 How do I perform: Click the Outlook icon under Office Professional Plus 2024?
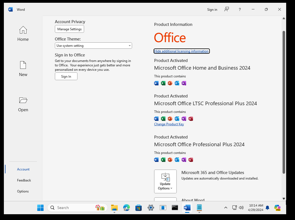coord(177,160)
